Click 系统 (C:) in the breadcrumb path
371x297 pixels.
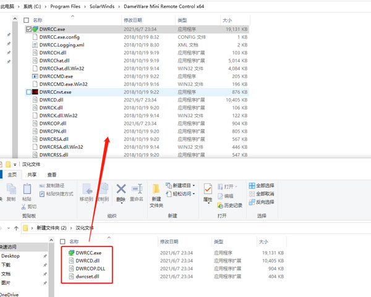(32, 6)
